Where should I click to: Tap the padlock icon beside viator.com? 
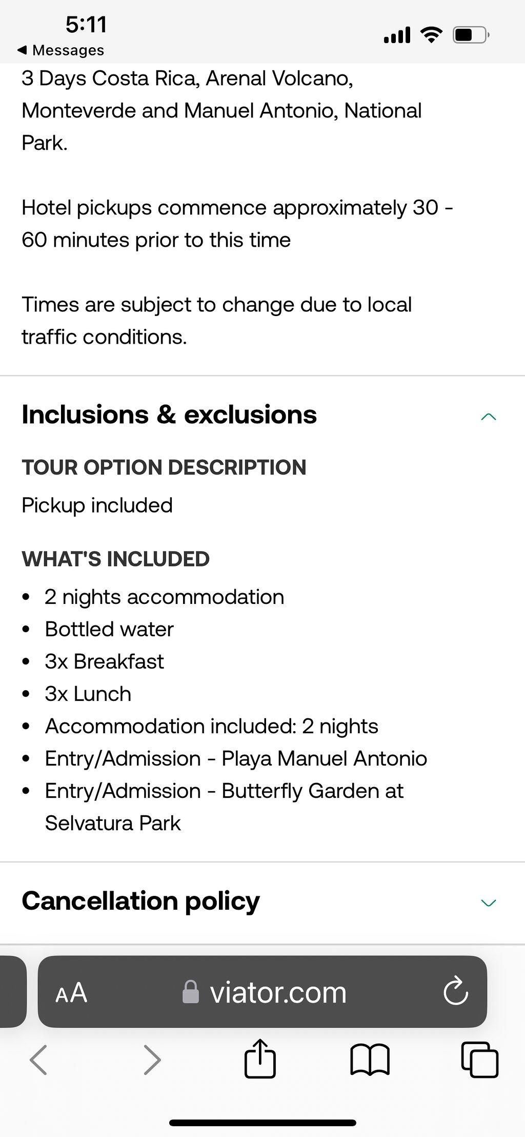tap(191, 992)
